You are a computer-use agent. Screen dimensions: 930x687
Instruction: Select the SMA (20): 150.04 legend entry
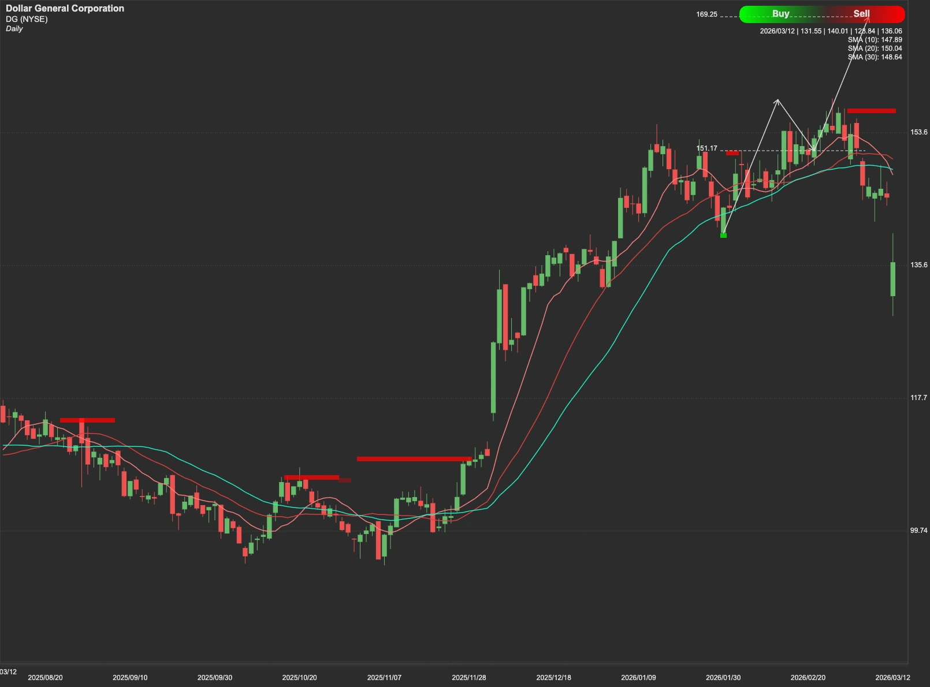(x=875, y=48)
